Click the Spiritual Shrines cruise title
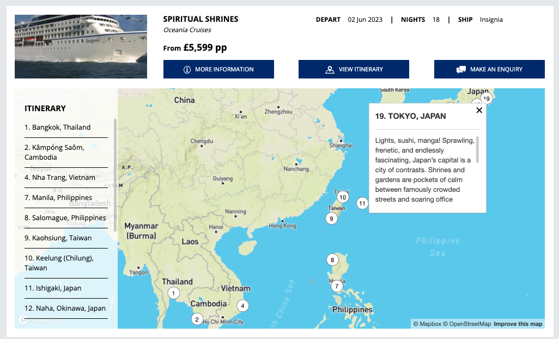559x339 pixels. pyautogui.click(x=200, y=19)
